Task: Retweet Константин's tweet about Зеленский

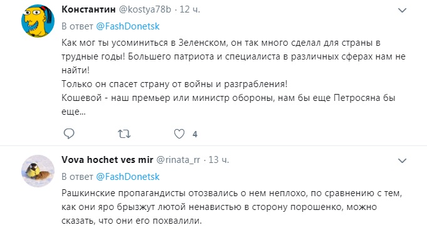Action: click(x=124, y=134)
